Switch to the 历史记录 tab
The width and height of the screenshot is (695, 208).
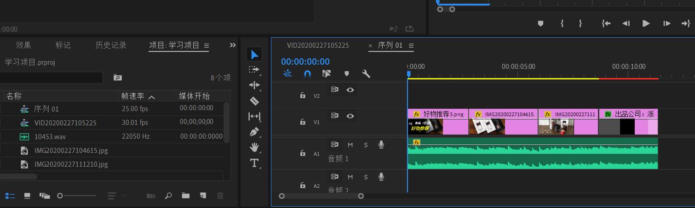111,45
